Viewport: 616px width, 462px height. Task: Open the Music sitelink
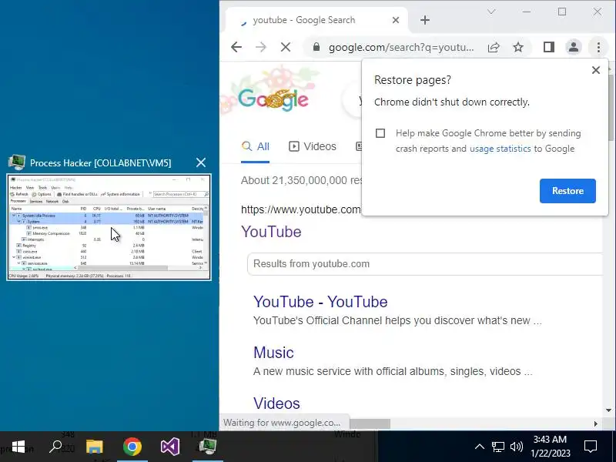click(x=273, y=353)
